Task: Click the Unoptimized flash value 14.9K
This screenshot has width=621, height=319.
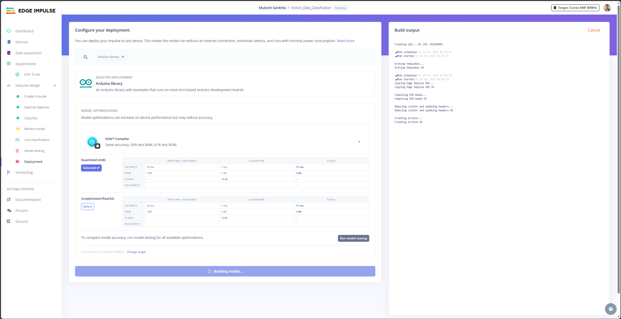Action: [225, 218]
